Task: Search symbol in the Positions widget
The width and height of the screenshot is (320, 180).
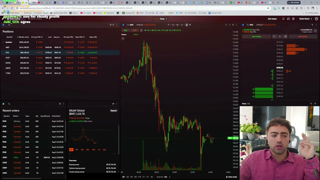Action: [x=9, y=25]
